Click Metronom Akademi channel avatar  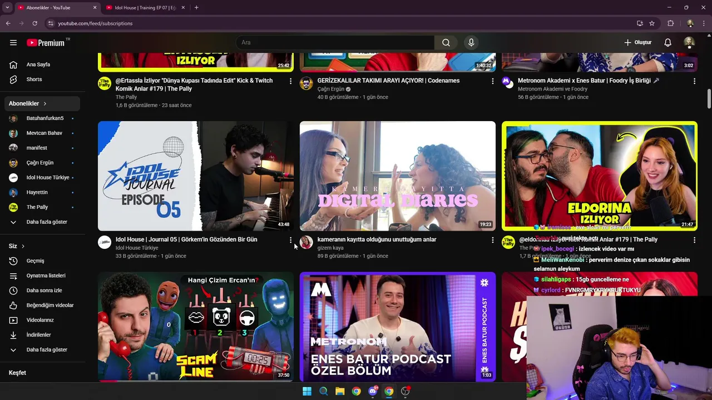[507, 82]
